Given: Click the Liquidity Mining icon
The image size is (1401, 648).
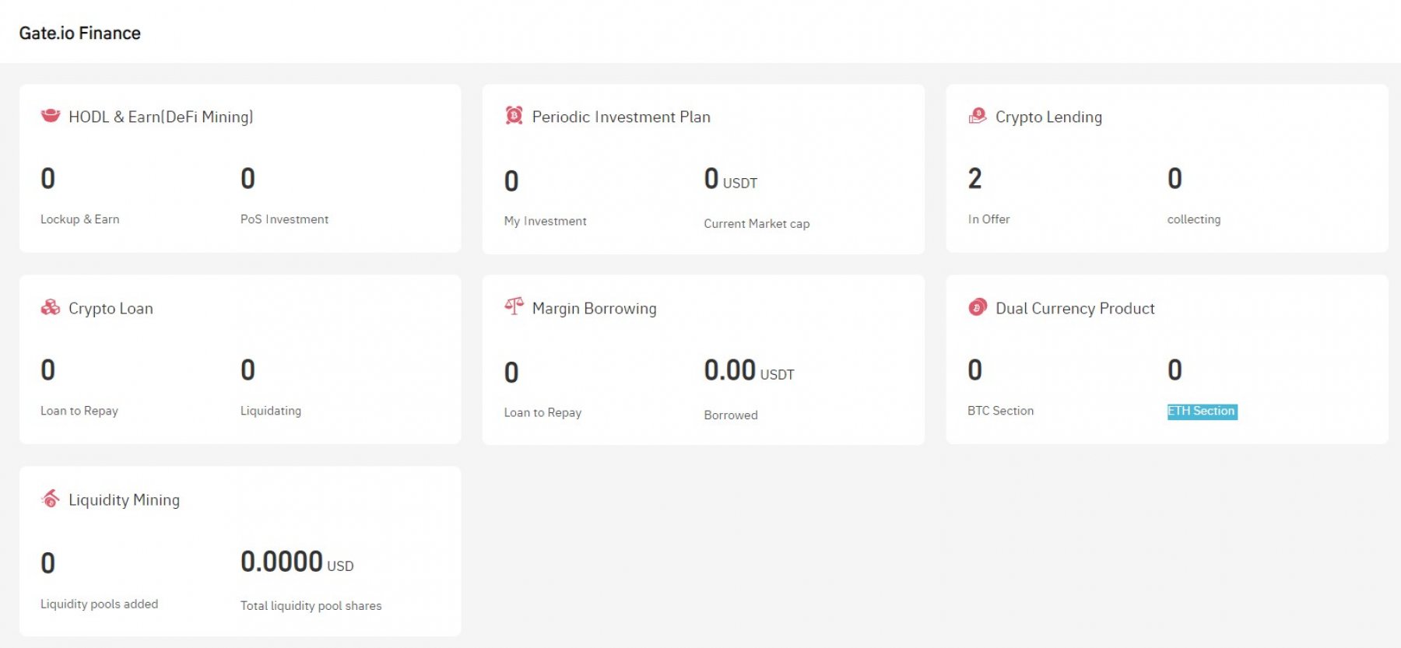Looking at the screenshot, I should click(x=51, y=499).
